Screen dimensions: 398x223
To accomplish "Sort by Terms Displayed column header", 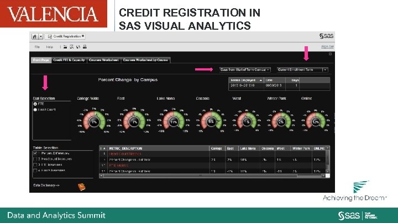I will (246, 80).
